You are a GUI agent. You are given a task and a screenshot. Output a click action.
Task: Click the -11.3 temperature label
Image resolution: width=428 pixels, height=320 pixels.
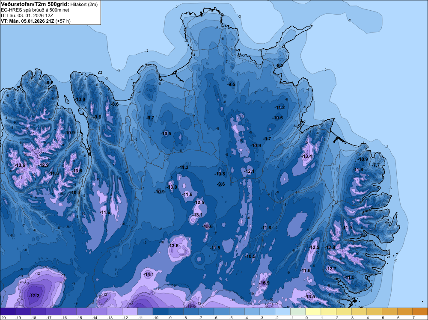coord(183,168)
